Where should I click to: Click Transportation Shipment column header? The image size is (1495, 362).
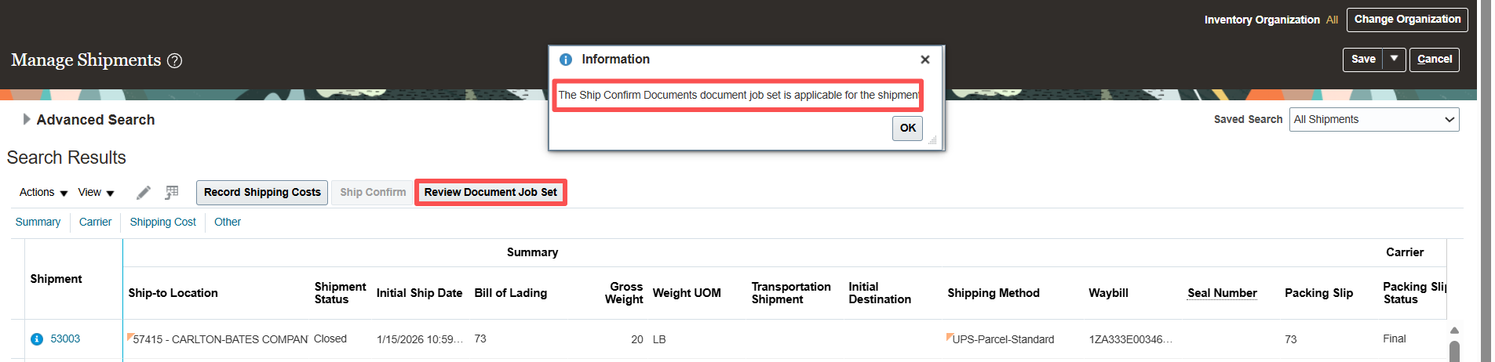point(791,293)
